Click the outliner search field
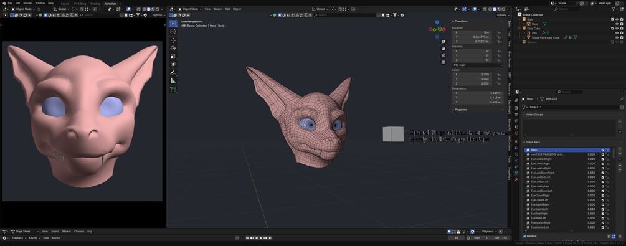Image resolution: width=626 pixels, height=246 pixels. pyautogui.click(x=567, y=9)
